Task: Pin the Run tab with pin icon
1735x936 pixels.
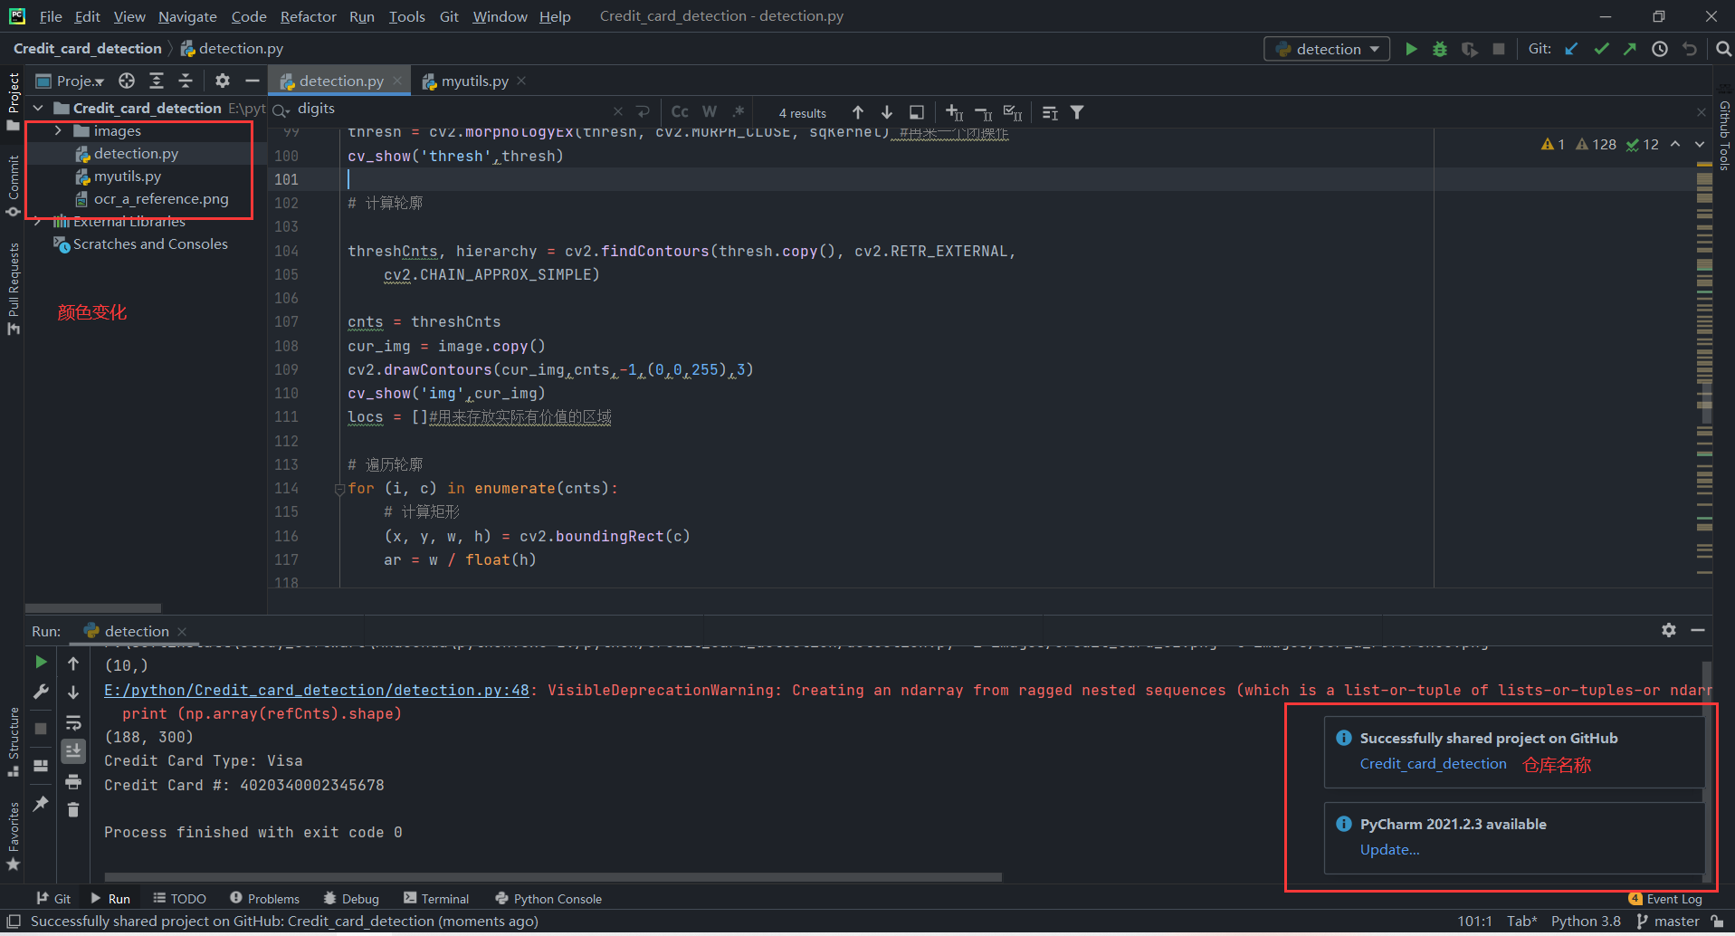Action: [x=40, y=804]
